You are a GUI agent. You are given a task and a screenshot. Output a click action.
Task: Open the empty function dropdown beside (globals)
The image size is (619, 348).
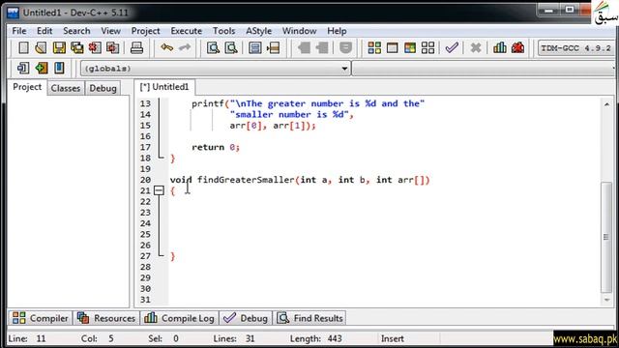[484, 69]
